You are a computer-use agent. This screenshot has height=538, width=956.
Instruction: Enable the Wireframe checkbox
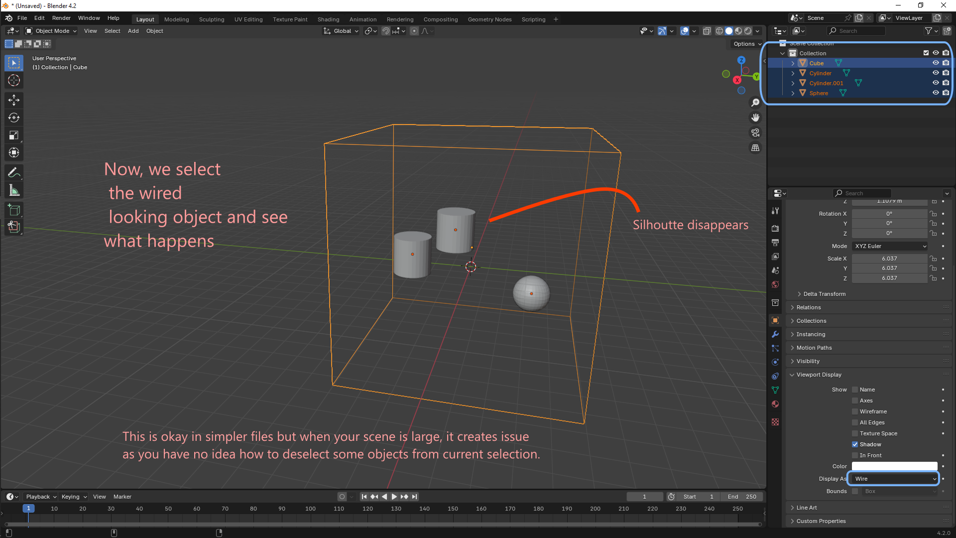pos(855,411)
